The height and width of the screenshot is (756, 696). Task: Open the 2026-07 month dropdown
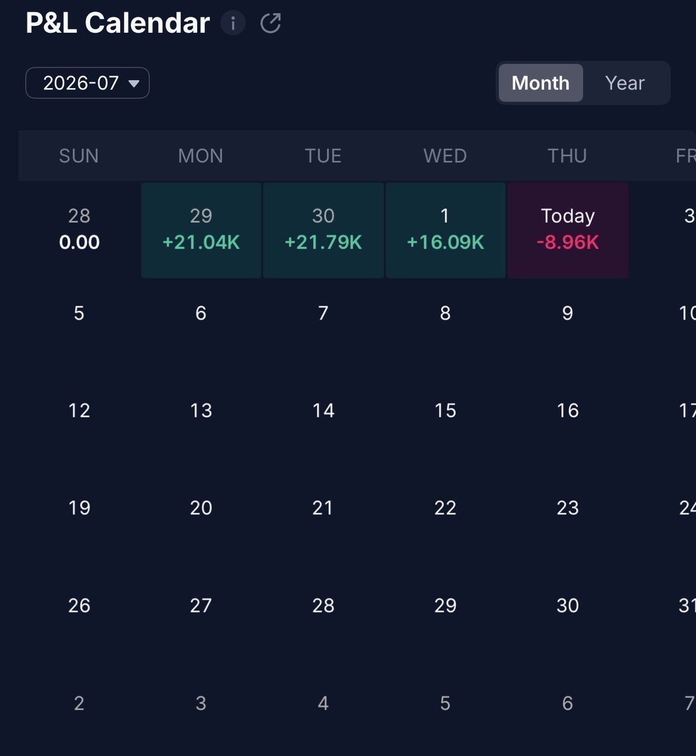88,83
